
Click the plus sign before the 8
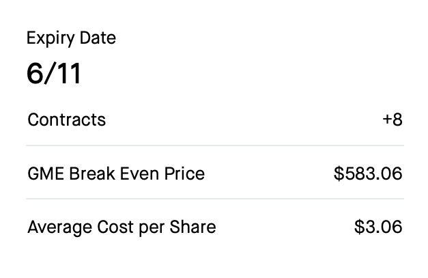(x=387, y=120)
